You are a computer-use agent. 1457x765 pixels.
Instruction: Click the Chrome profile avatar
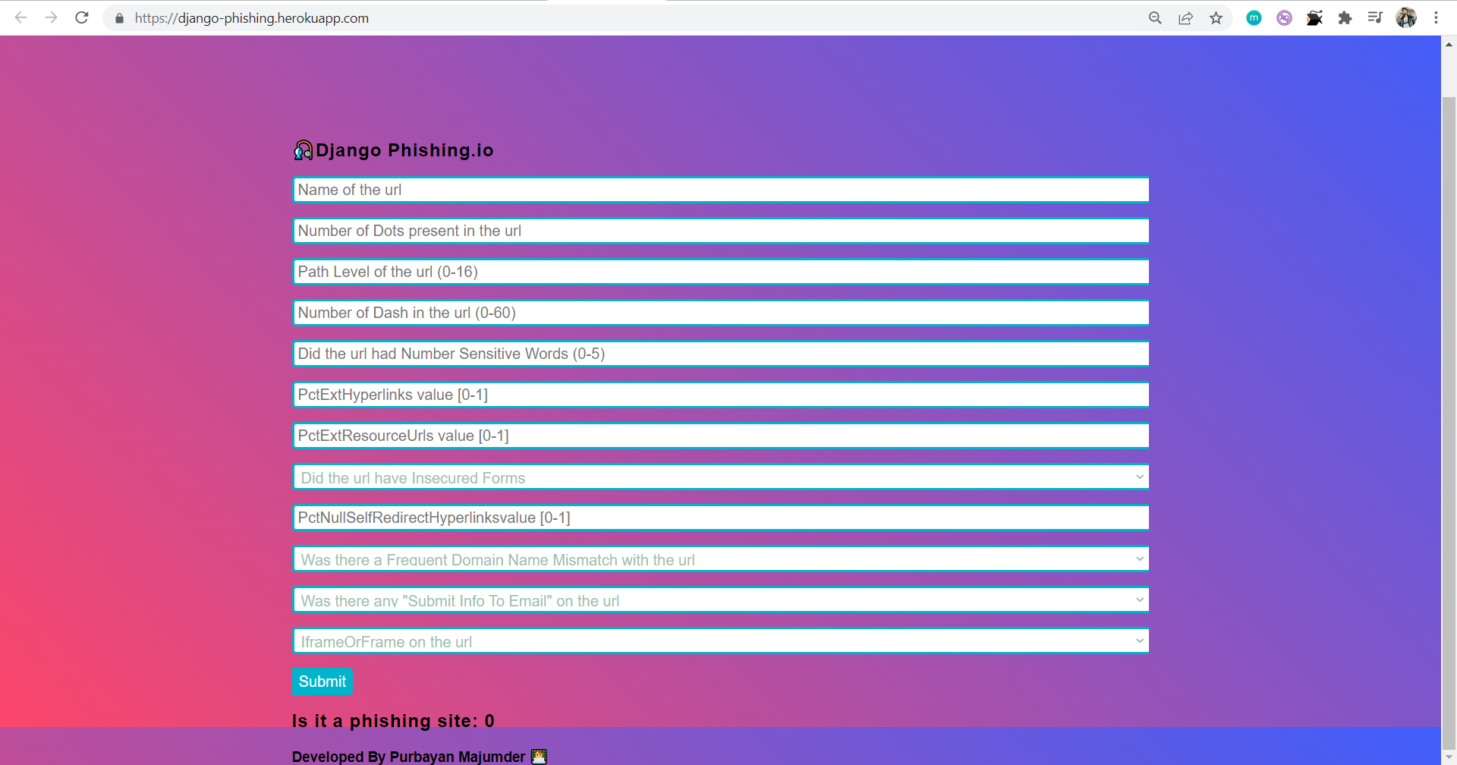(1407, 17)
